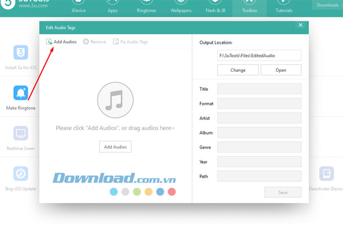The height and width of the screenshot is (230, 343).
Task: Click the "Realtime Sreen" label
Action: (21, 148)
